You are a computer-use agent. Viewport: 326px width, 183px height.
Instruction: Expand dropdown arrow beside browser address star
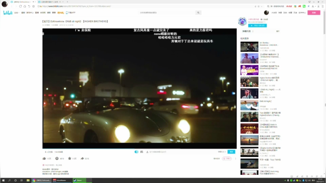(262, 6)
